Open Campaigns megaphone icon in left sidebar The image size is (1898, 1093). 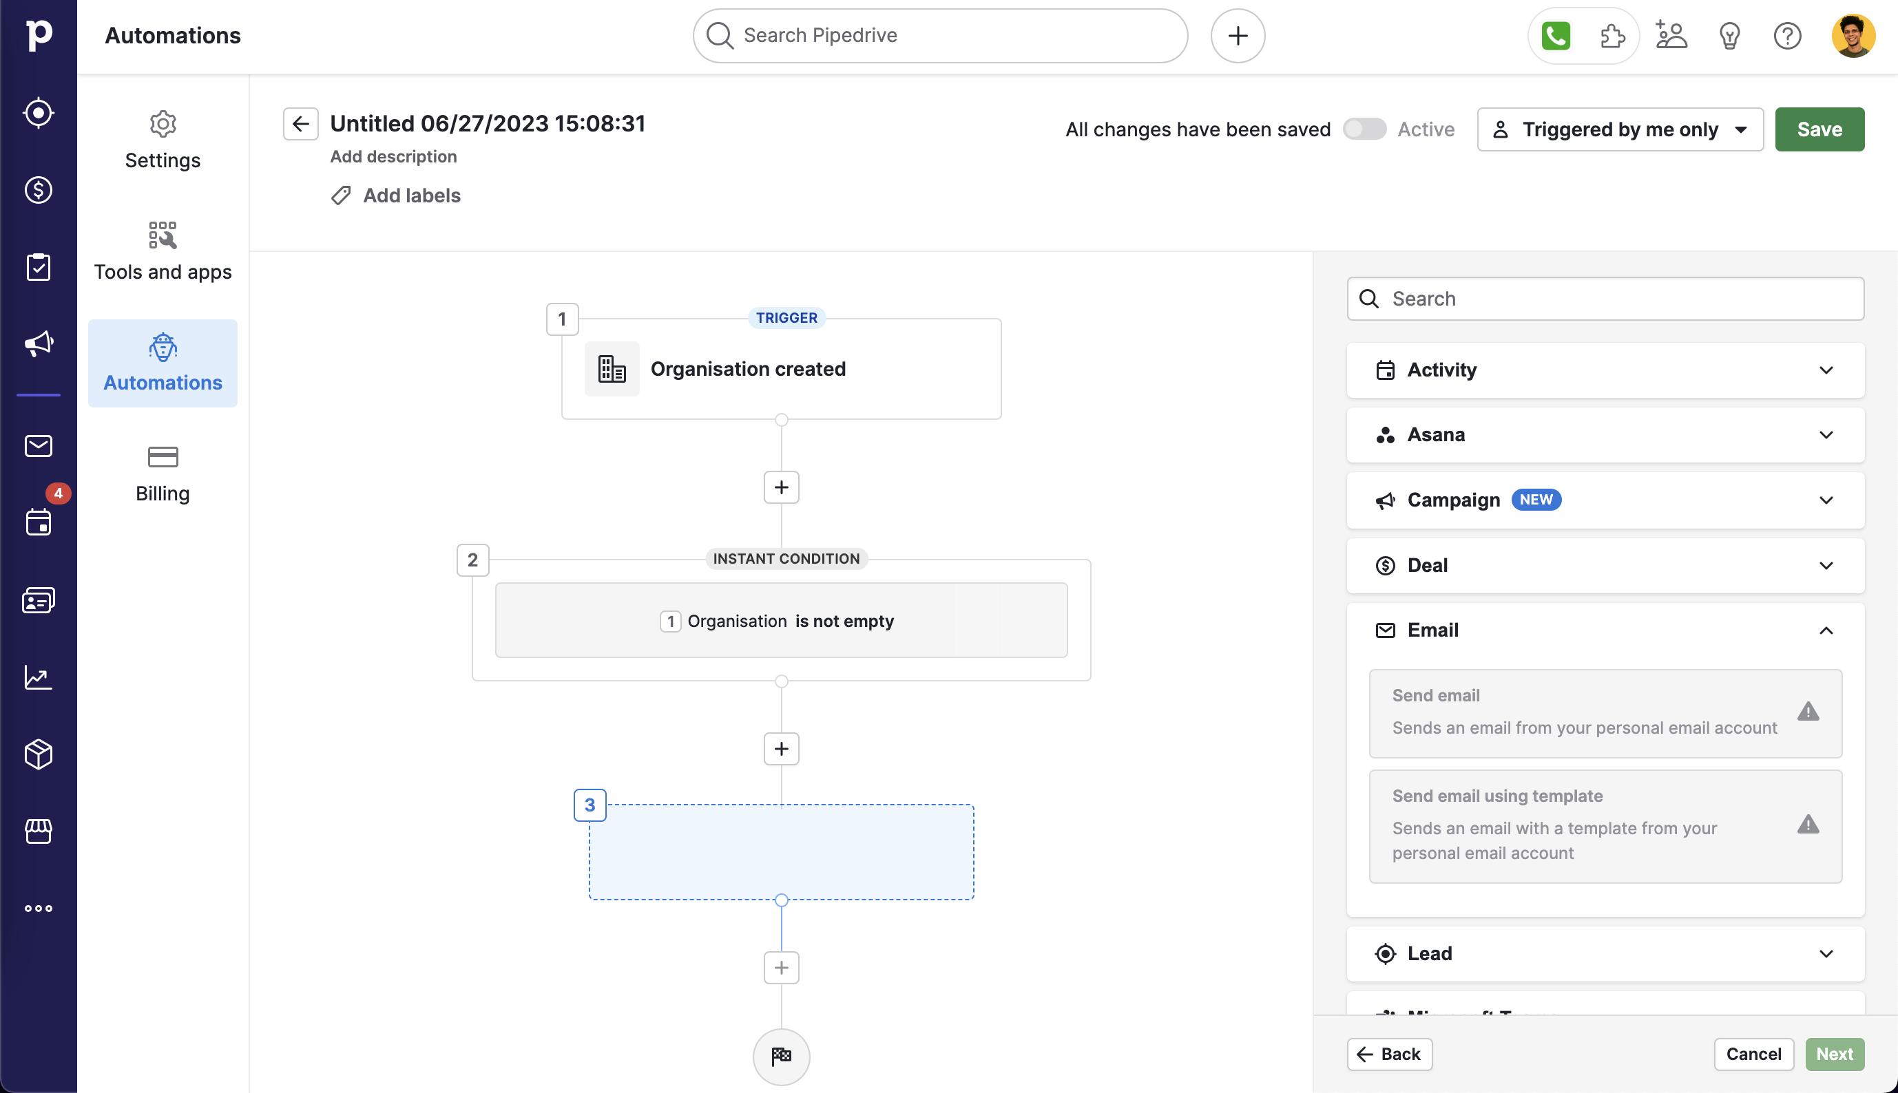coord(39,344)
